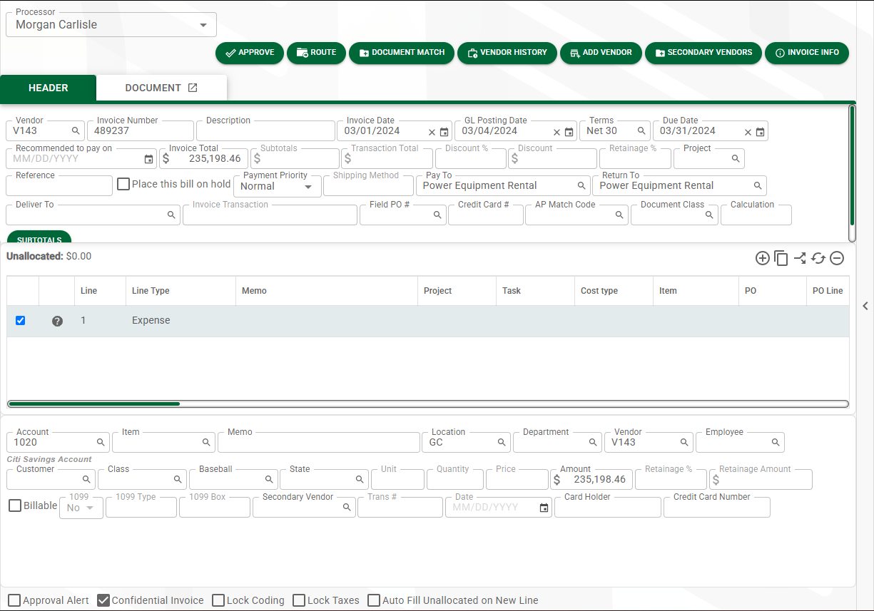
Task: Open the Pay To lookup search icon
Action: (581, 186)
